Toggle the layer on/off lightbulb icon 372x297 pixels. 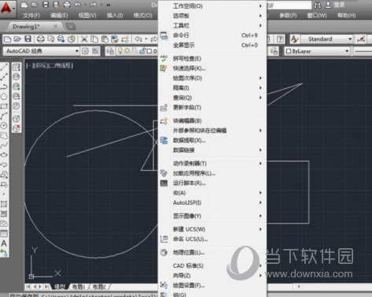point(120,50)
